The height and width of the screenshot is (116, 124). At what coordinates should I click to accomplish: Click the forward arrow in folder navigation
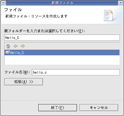point(23,46)
